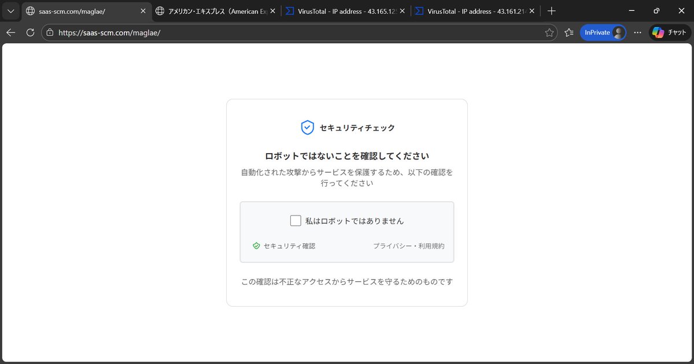This screenshot has height=364, width=694.
Task: Reload the current page
Action: (30, 32)
